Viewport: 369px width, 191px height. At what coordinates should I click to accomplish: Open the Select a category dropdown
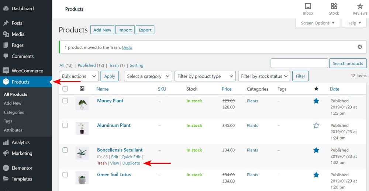pos(148,76)
